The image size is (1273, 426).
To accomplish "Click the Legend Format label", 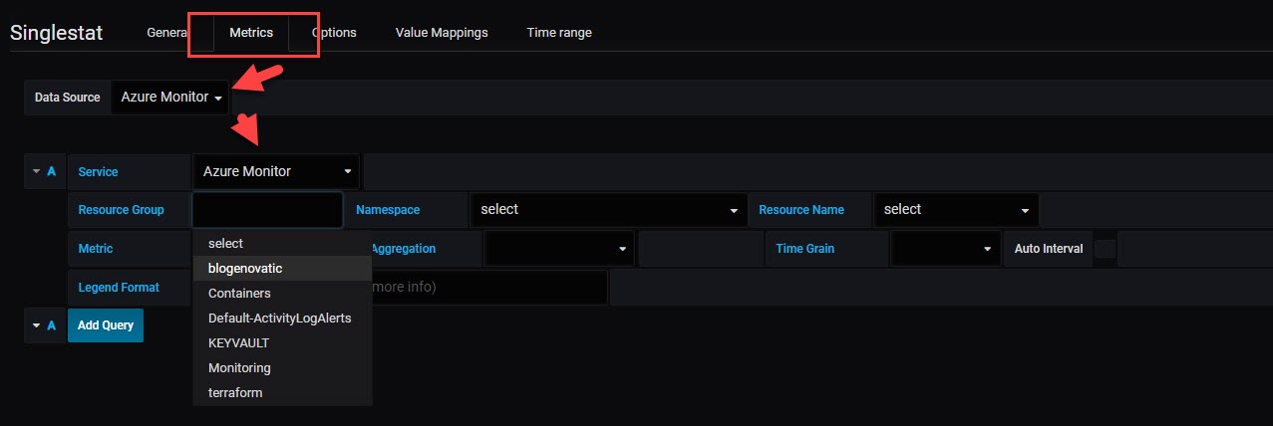I will [x=119, y=288].
